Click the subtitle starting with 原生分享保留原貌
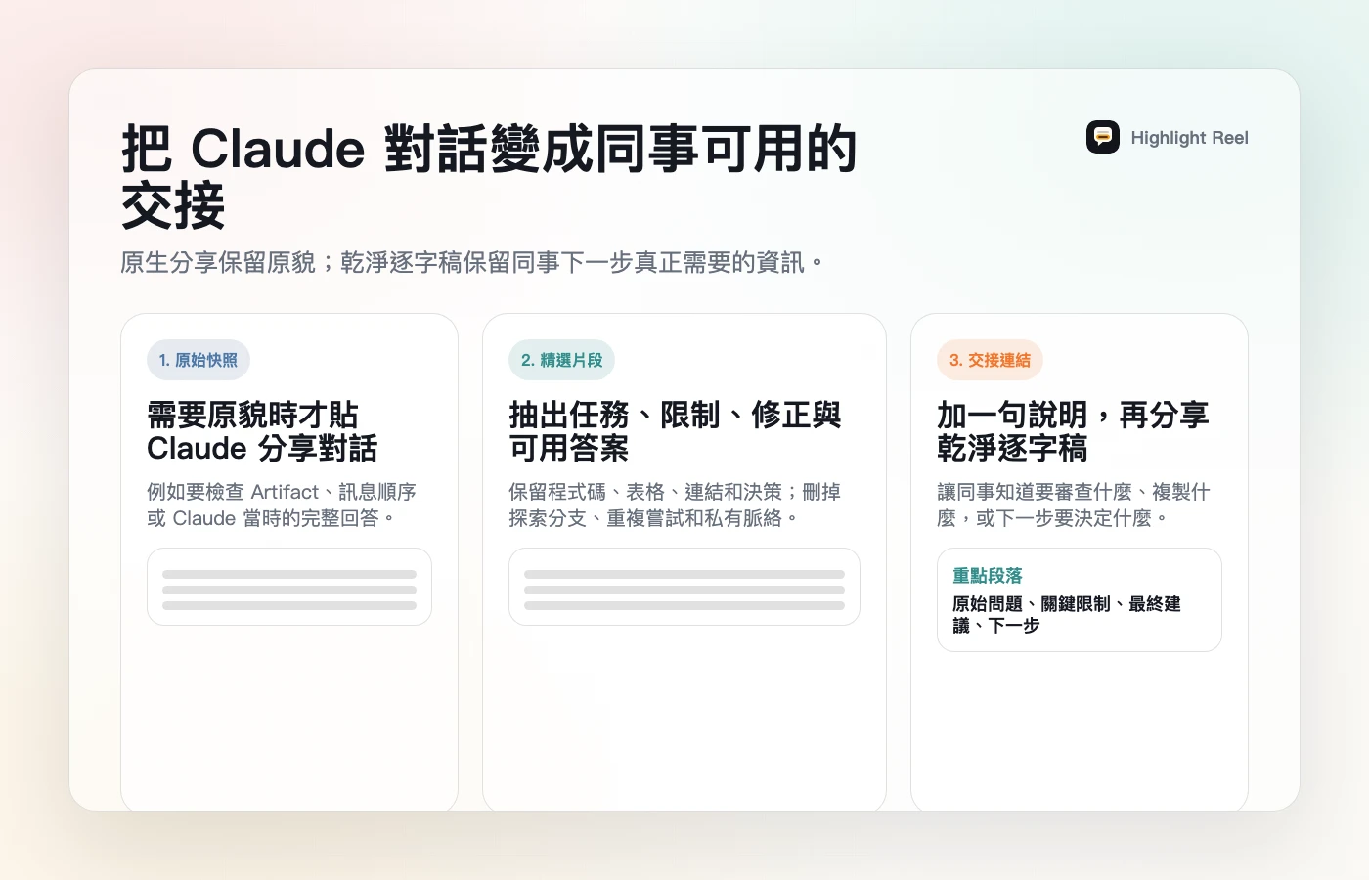The image size is (1369, 880). 472,262
